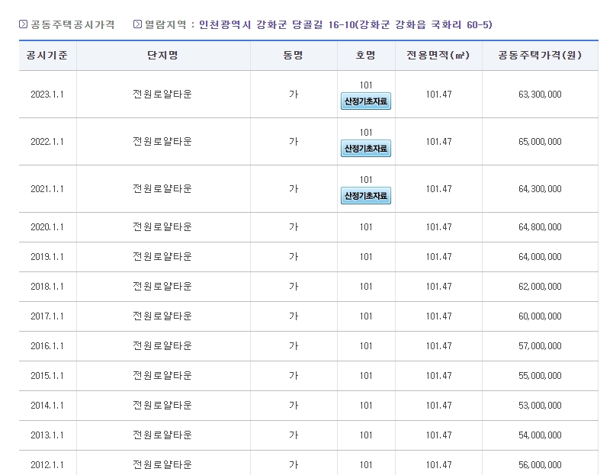The image size is (613, 475).
Task: Click area 101.47 in the 2014.1.1 row
Action: pos(438,406)
